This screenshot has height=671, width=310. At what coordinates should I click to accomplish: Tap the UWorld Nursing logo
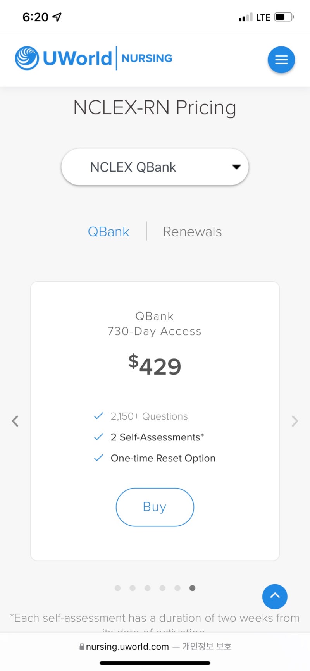93,58
